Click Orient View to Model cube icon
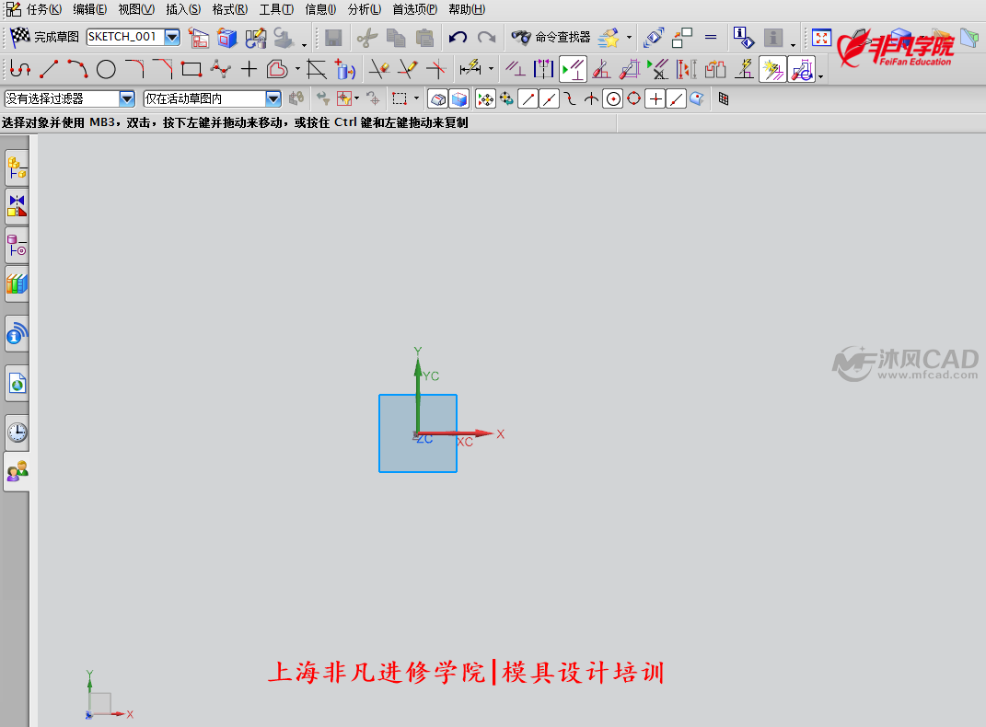The height and width of the screenshot is (727, 986). [227, 38]
